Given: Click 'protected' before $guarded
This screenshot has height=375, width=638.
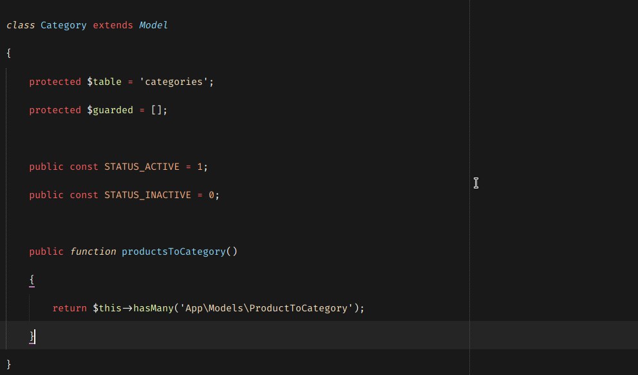Looking at the screenshot, I should (x=55, y=110).
